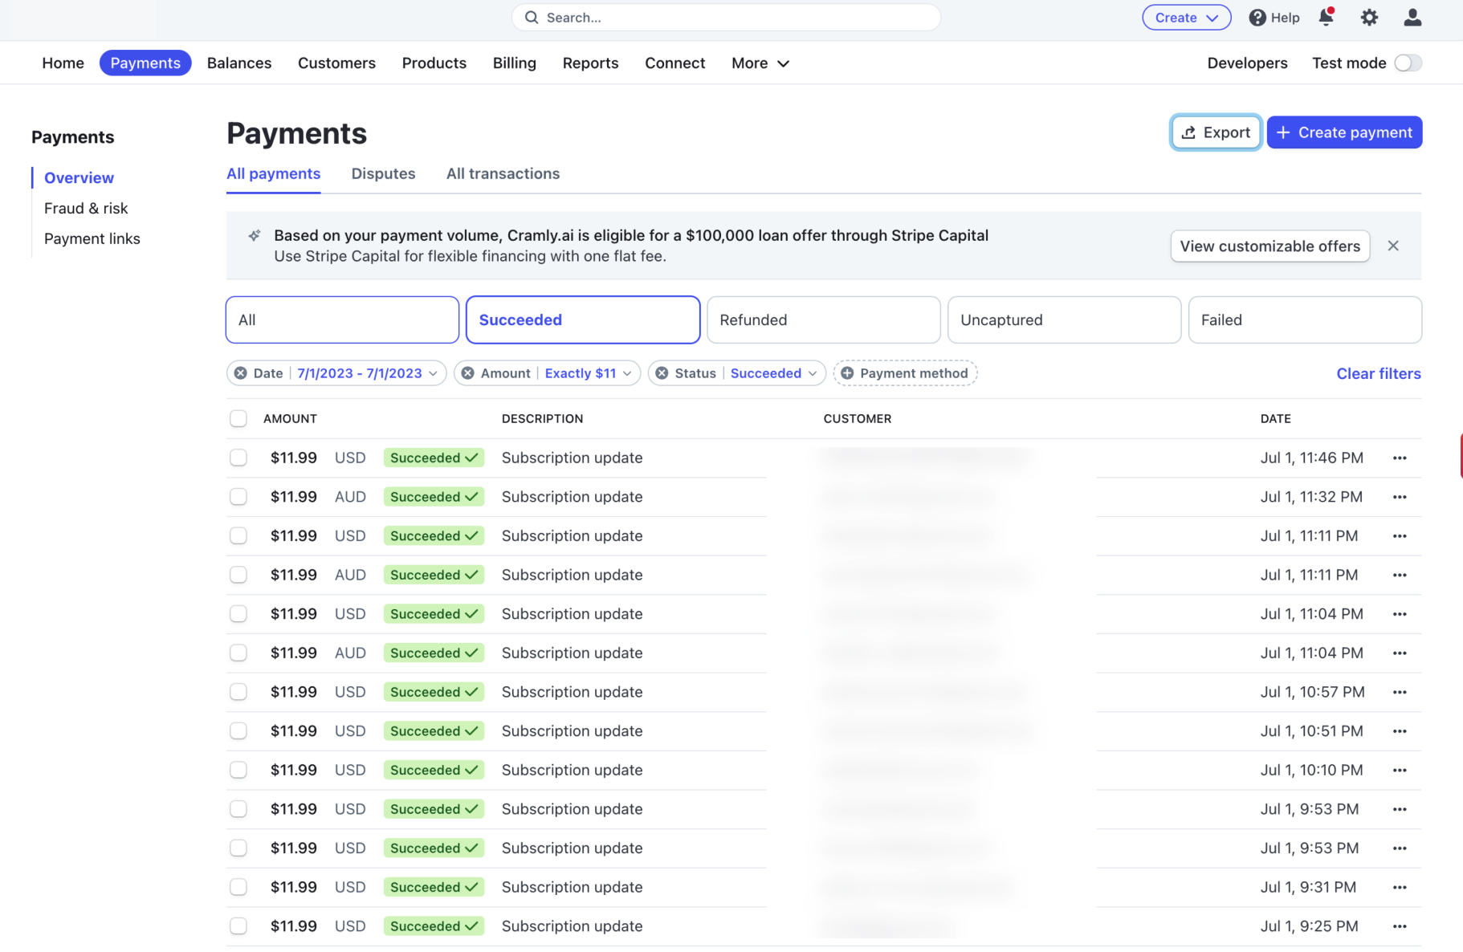
Task: Remove the Status filter with its x icon
Action: click(x=662, y=373)
